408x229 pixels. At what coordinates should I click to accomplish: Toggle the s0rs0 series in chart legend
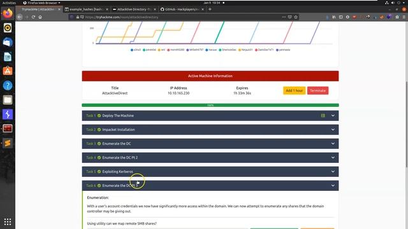(136, 50)
